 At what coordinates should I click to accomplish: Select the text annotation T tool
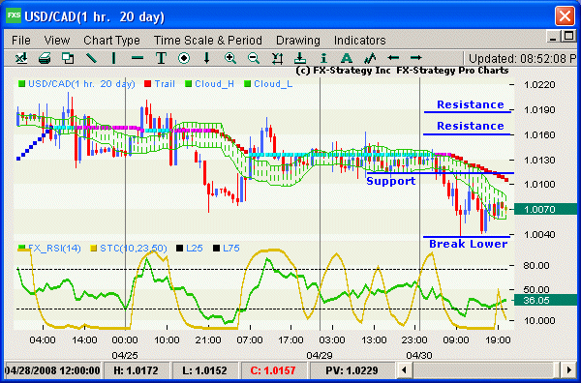point(161,58)
